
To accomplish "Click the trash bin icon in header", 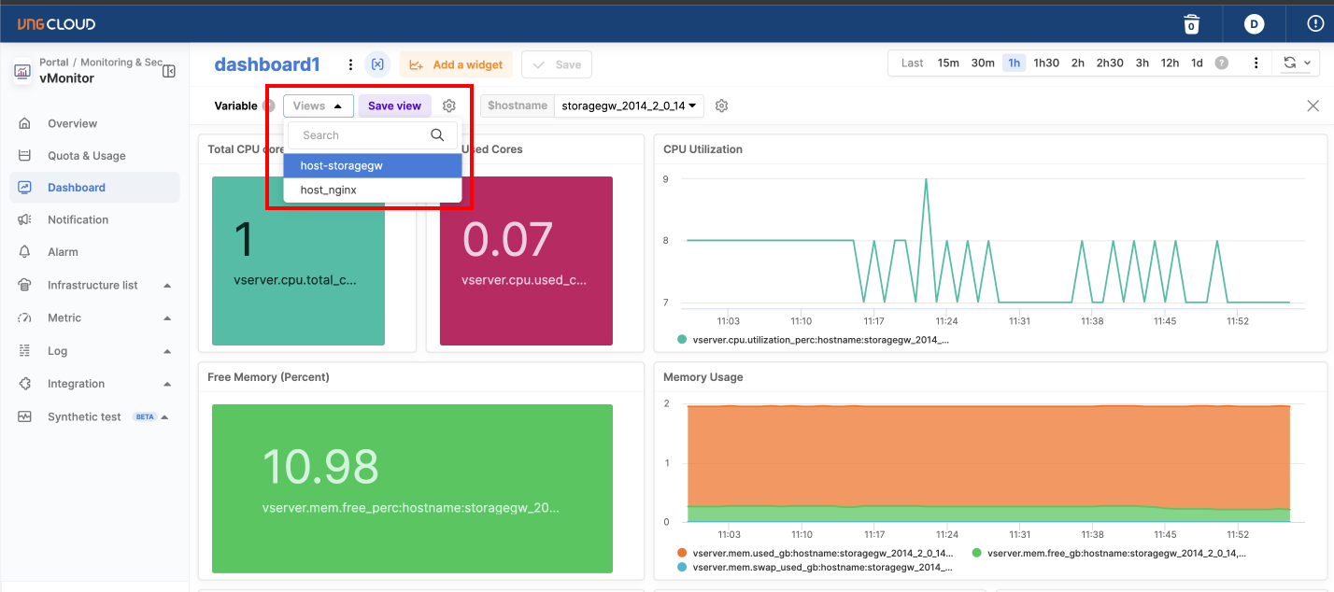I will tap(1191, 24).
